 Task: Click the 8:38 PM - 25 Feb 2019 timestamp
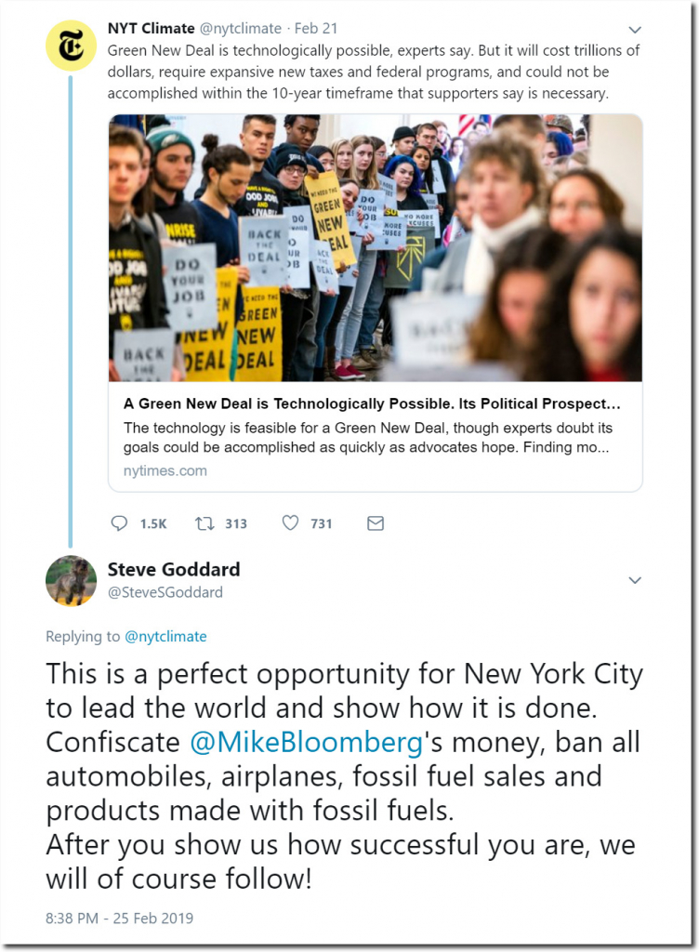point(119,918)
